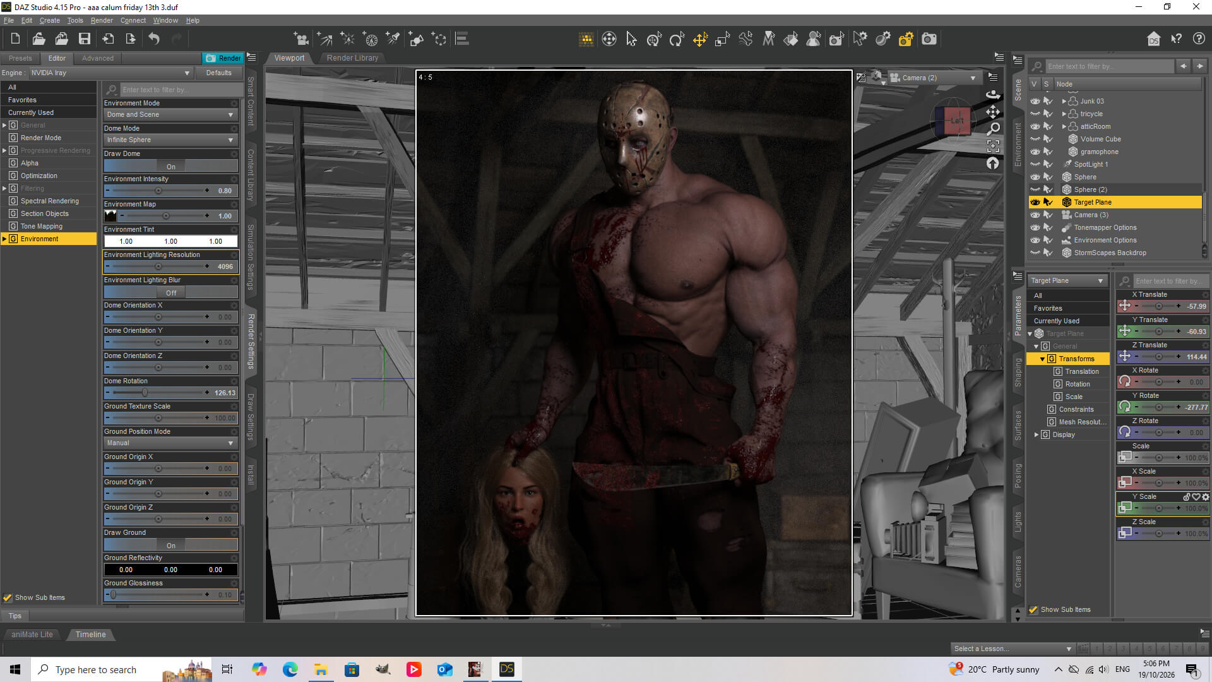The height and width of the screenshot is (682, 1212).
Task: Click the Defaults button
Action: point(218,73)
